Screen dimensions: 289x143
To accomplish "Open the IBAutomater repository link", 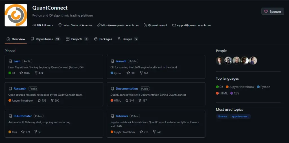I will (23, 116).
